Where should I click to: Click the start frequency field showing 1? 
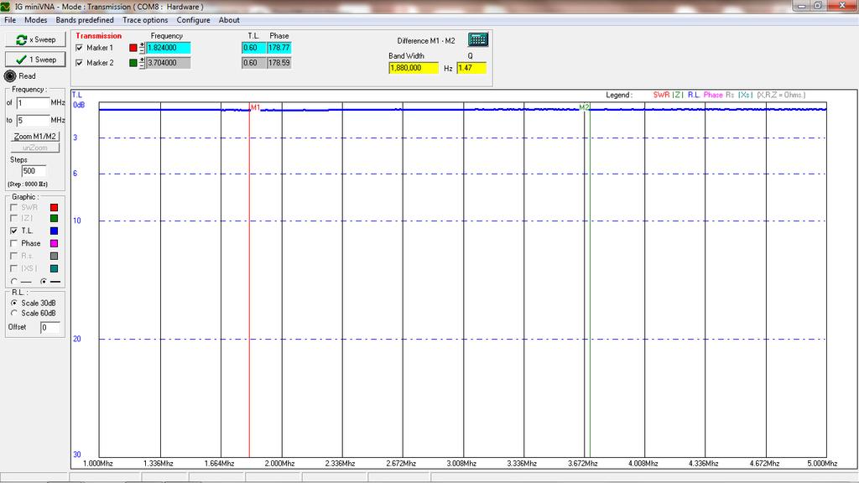[x=33, y=103]
